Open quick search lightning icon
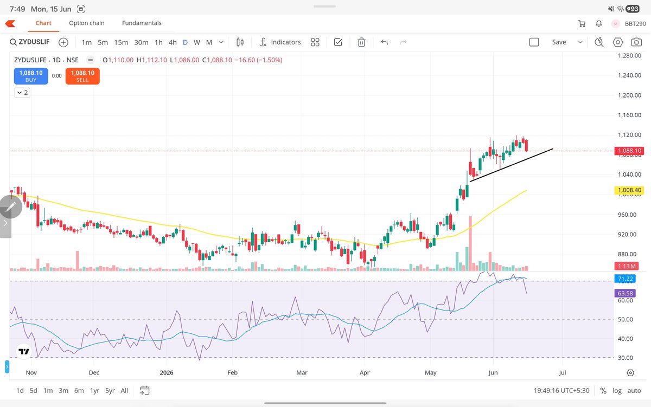651x407 pixels. 599,42
